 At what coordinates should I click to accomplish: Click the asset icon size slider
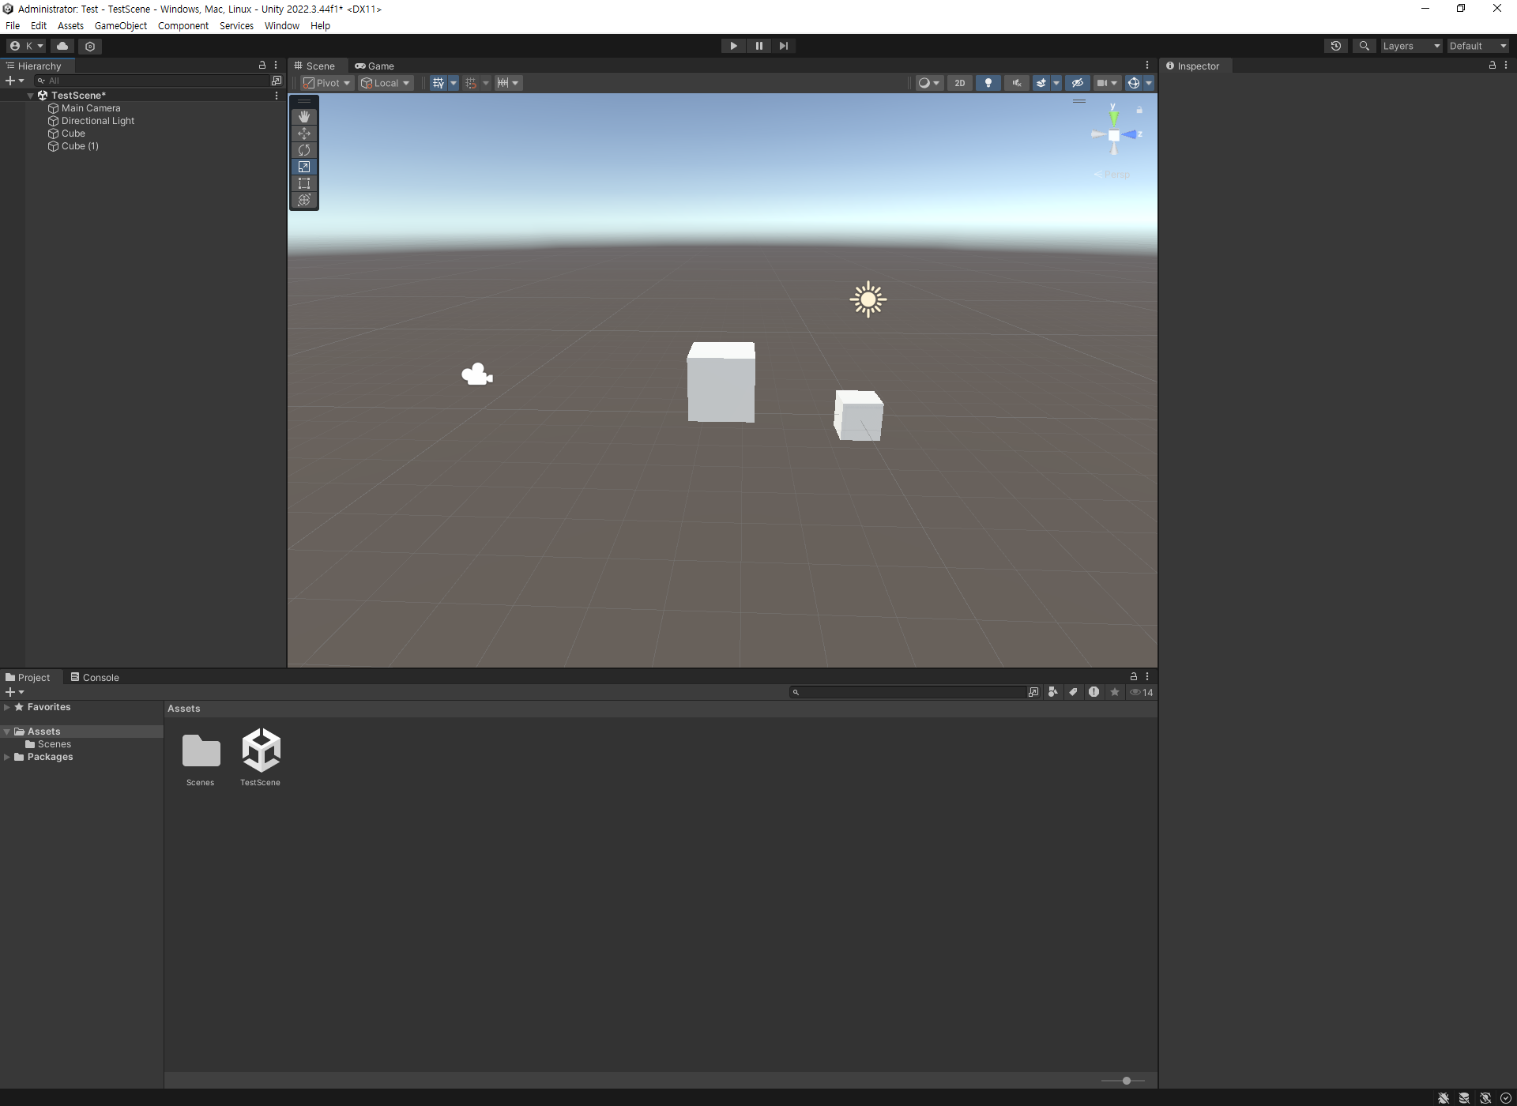click(x=1126, y=1081)
